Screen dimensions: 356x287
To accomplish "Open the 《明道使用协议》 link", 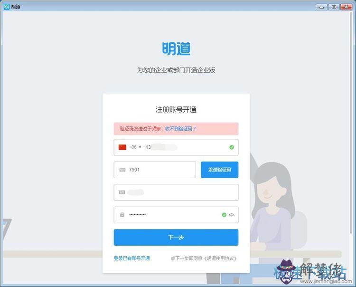I will 220,258.
